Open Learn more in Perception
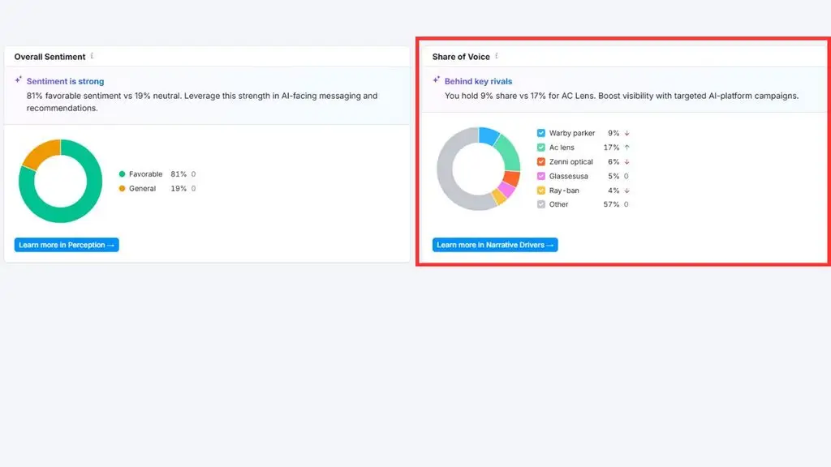The image size is (831, 467). [x=67, y=245]
